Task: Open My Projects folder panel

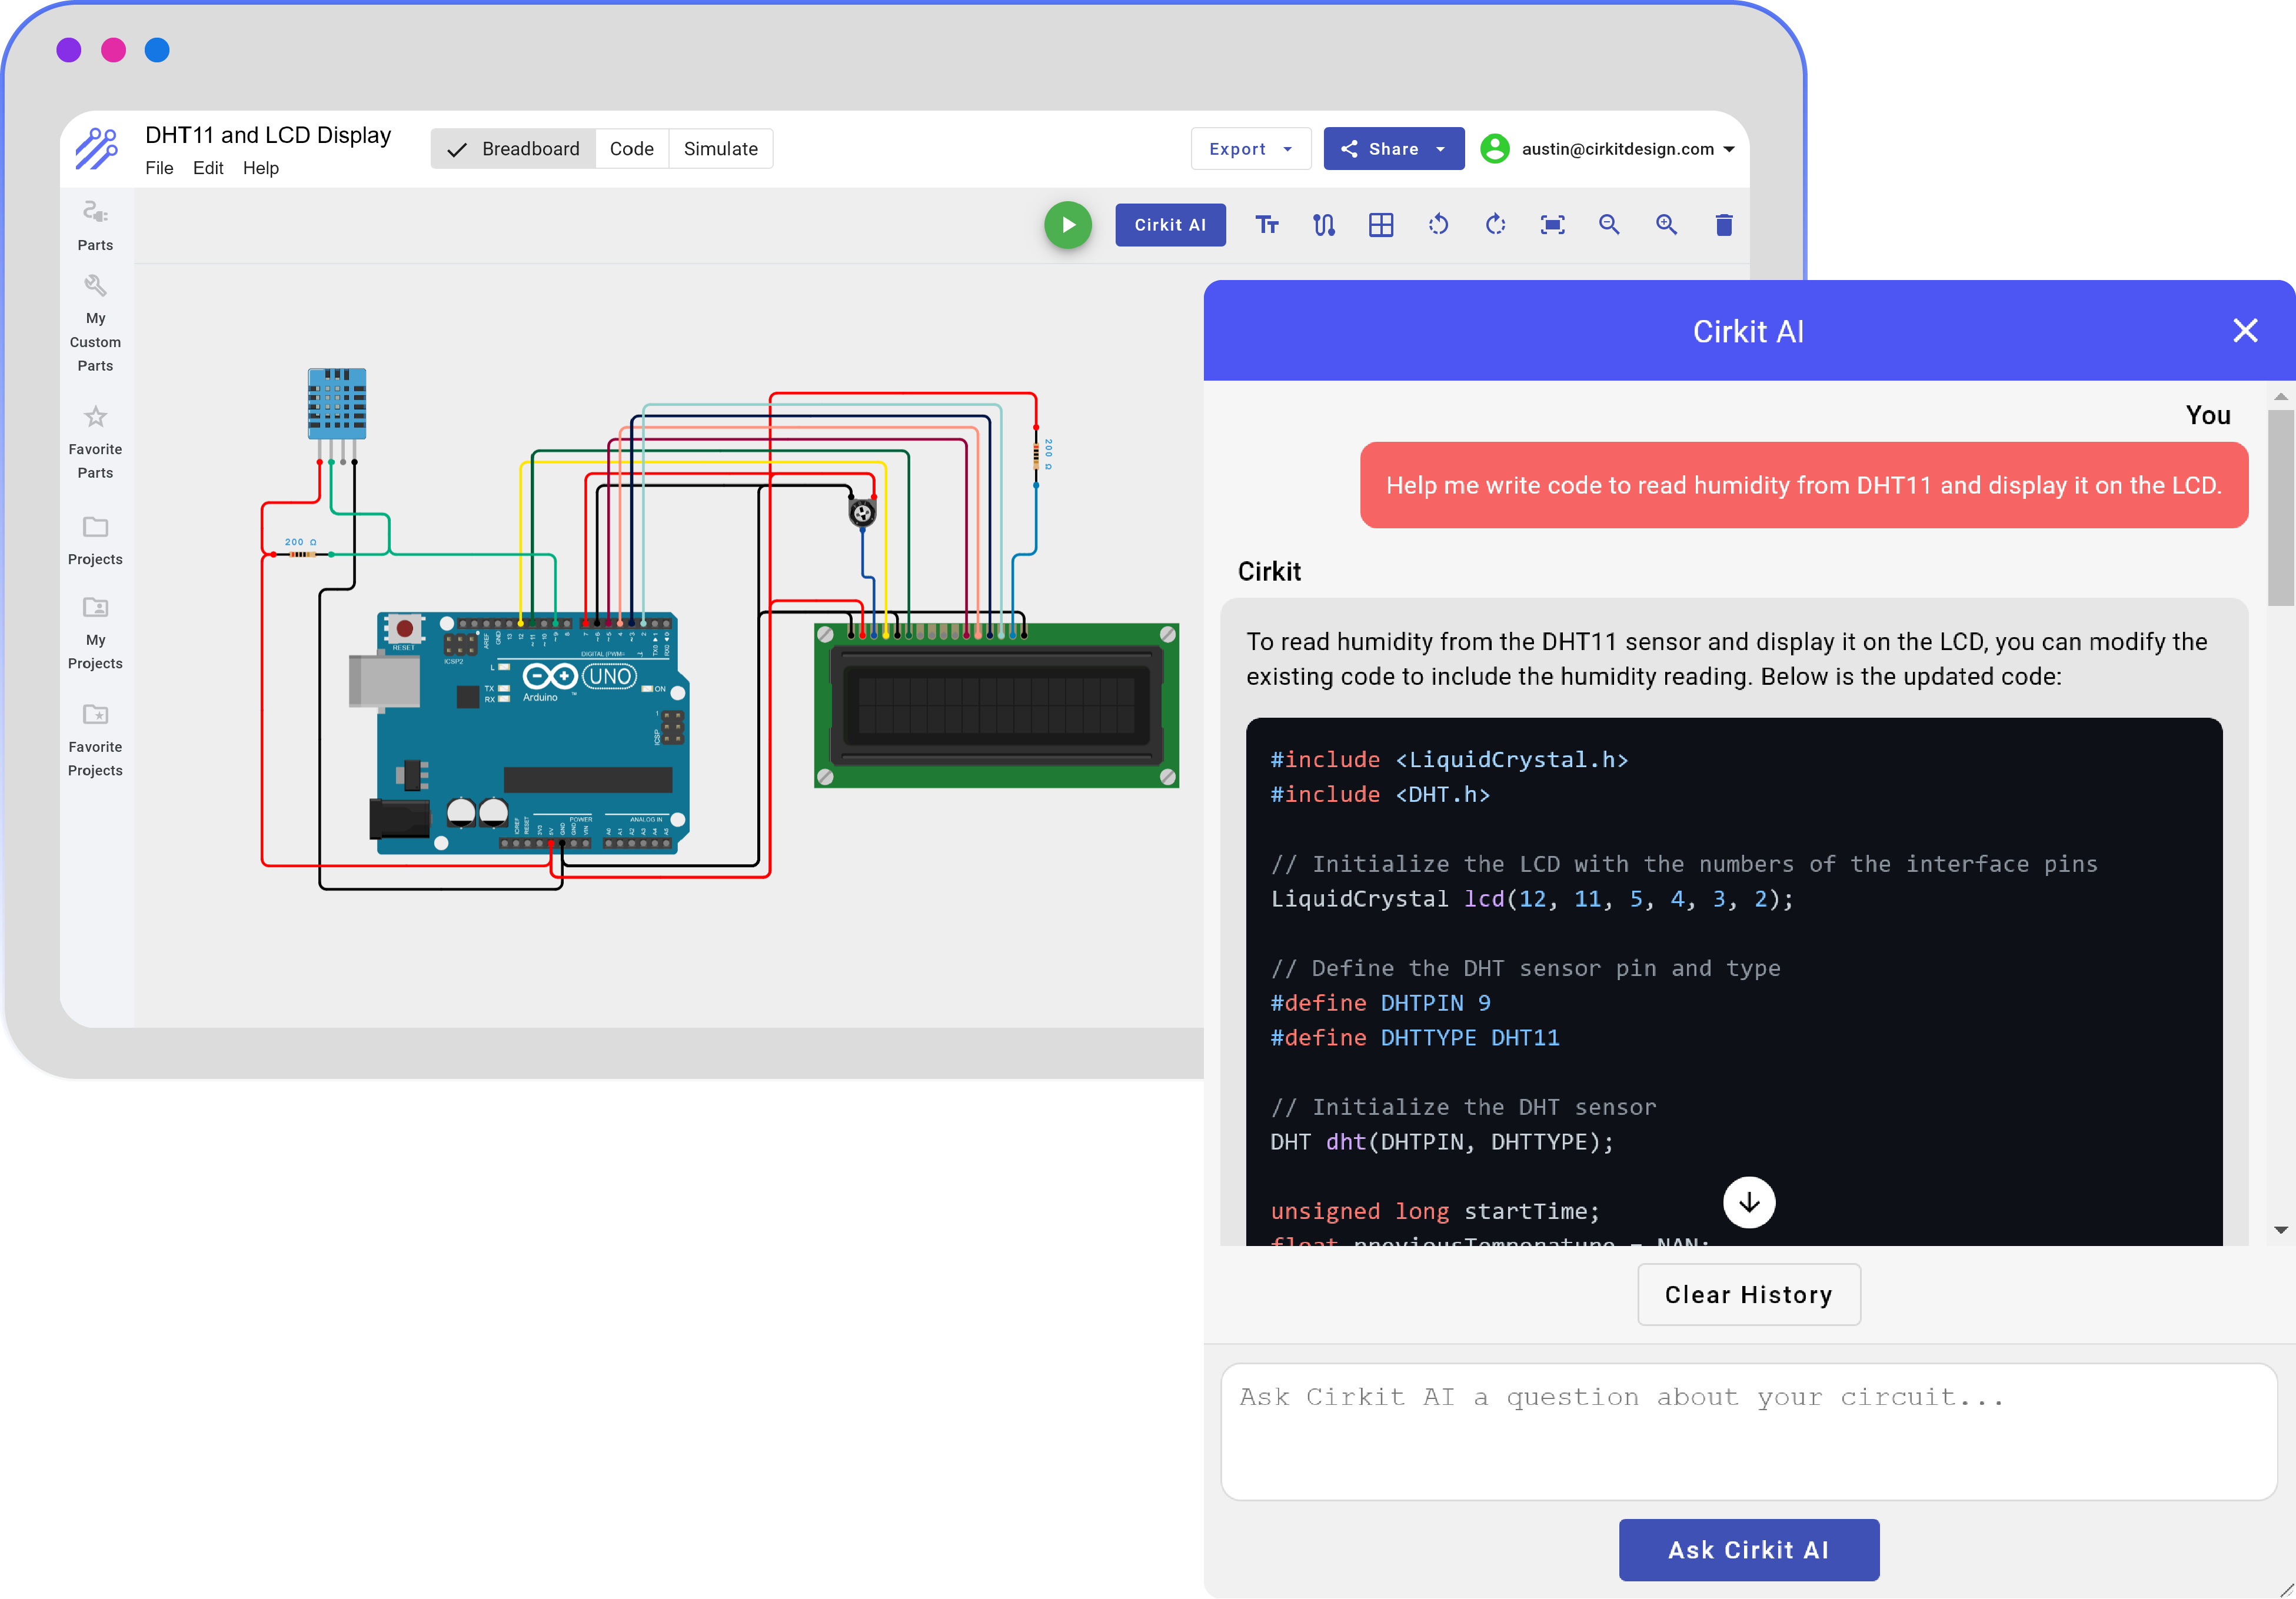Action: [x=95, y=634]
